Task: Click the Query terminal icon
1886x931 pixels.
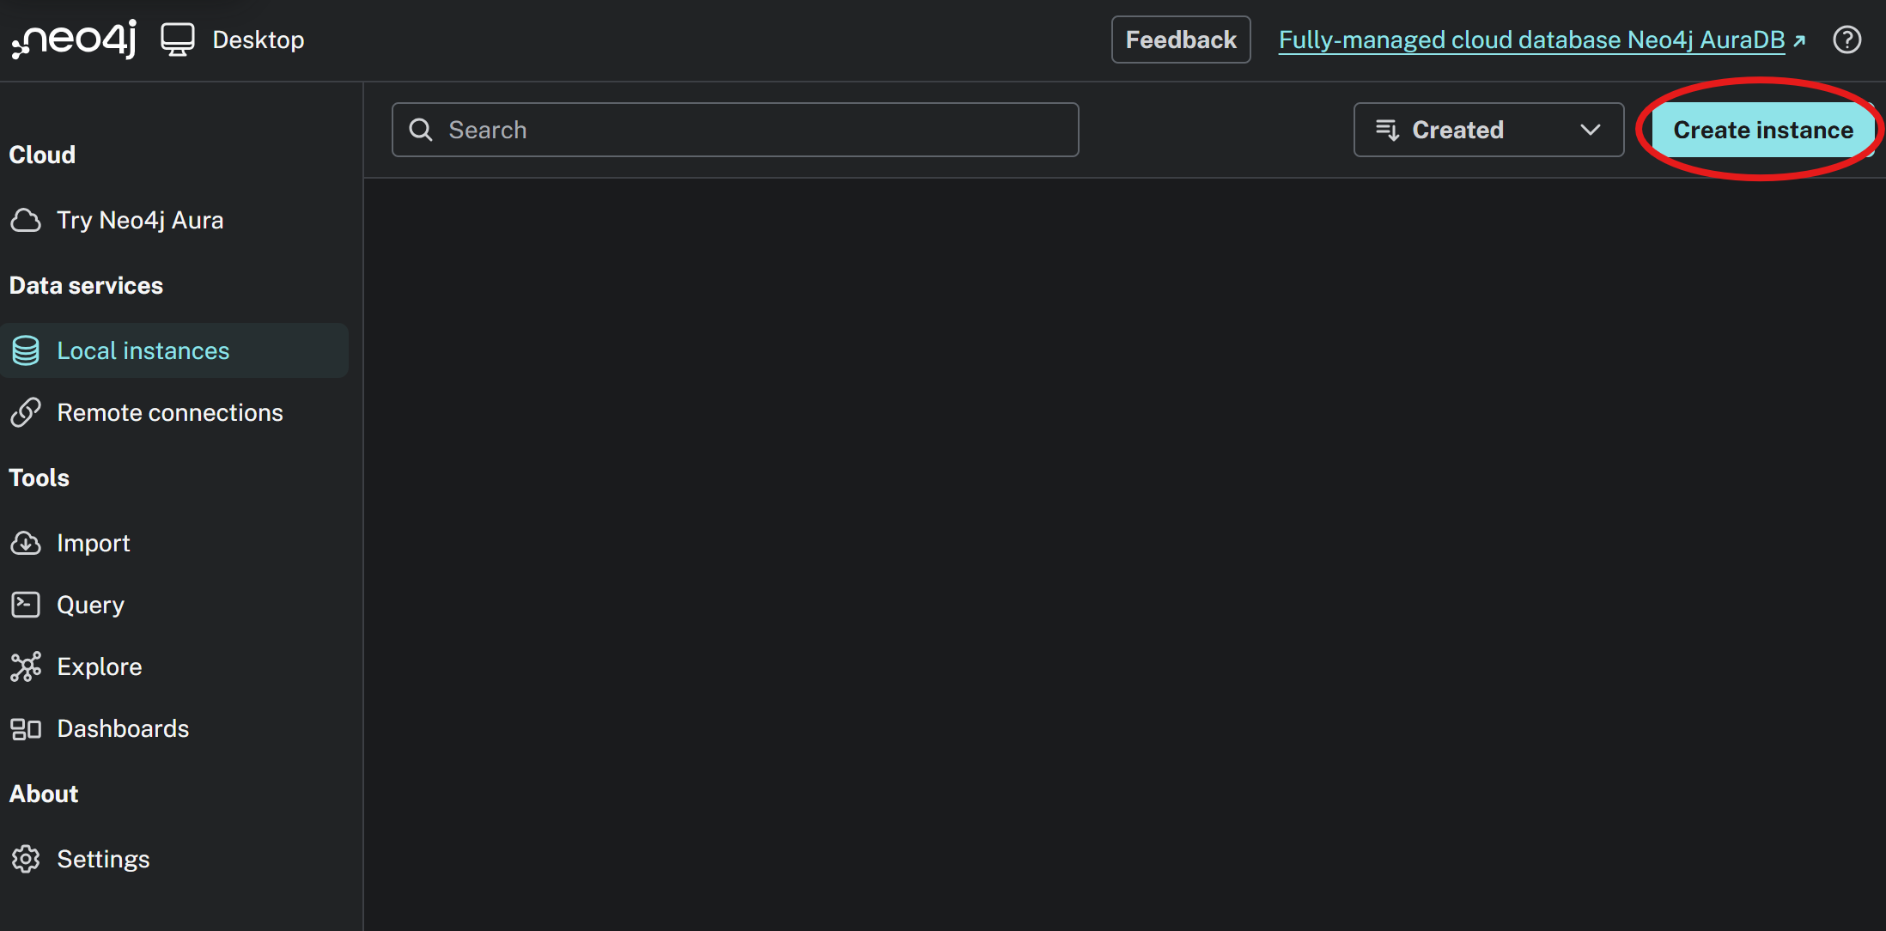Action: (x=26, y=605)
